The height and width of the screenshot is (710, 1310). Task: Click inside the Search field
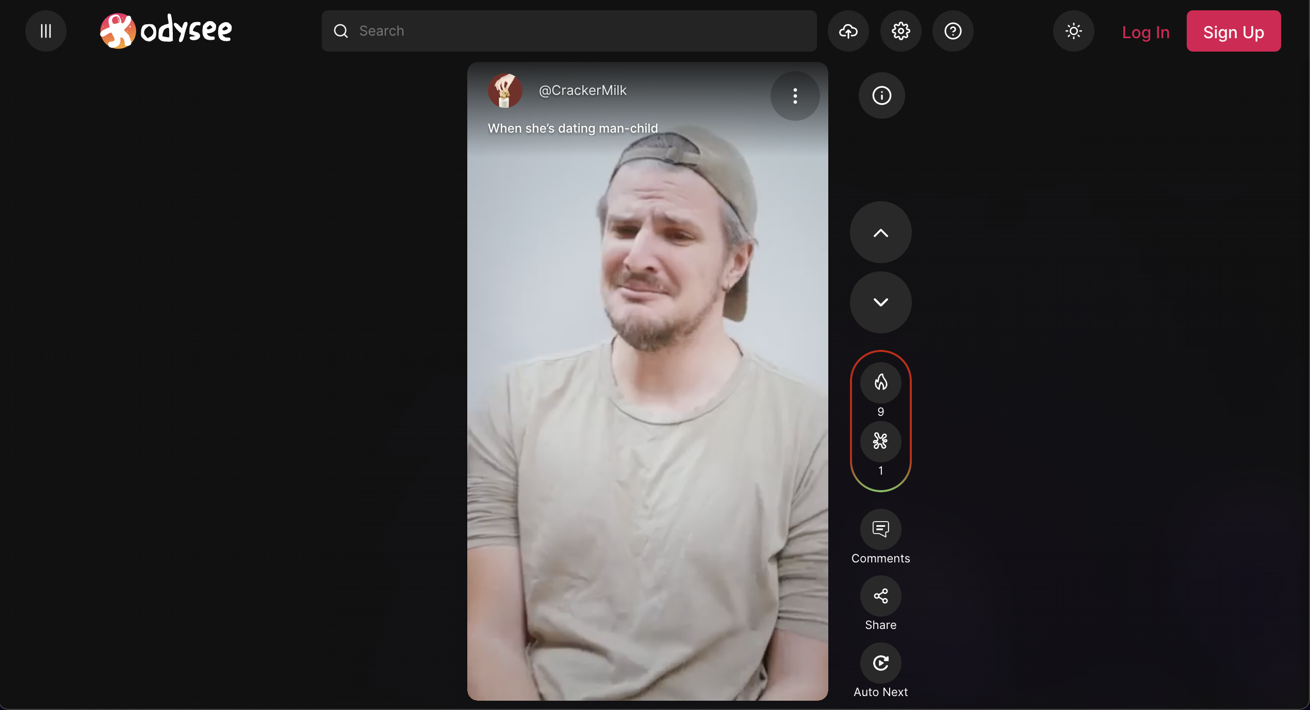567,30
